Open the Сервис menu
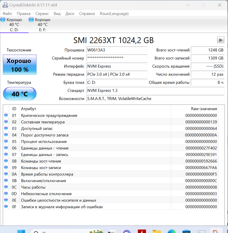The height and width of the screenshot is (233, 228). 42,14
